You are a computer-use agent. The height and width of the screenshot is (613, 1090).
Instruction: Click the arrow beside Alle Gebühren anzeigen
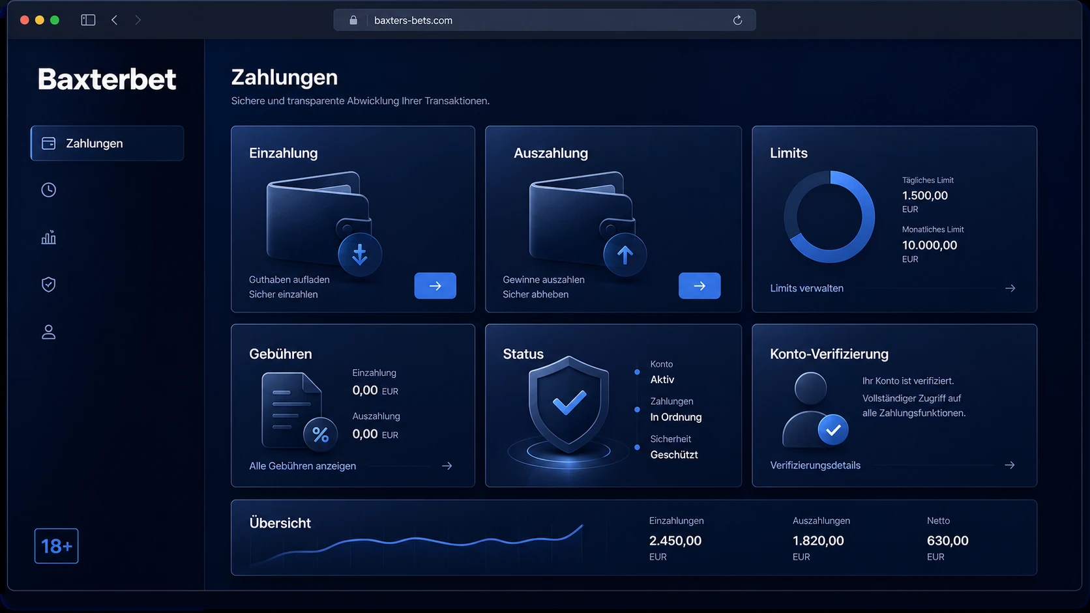[447, 466]
